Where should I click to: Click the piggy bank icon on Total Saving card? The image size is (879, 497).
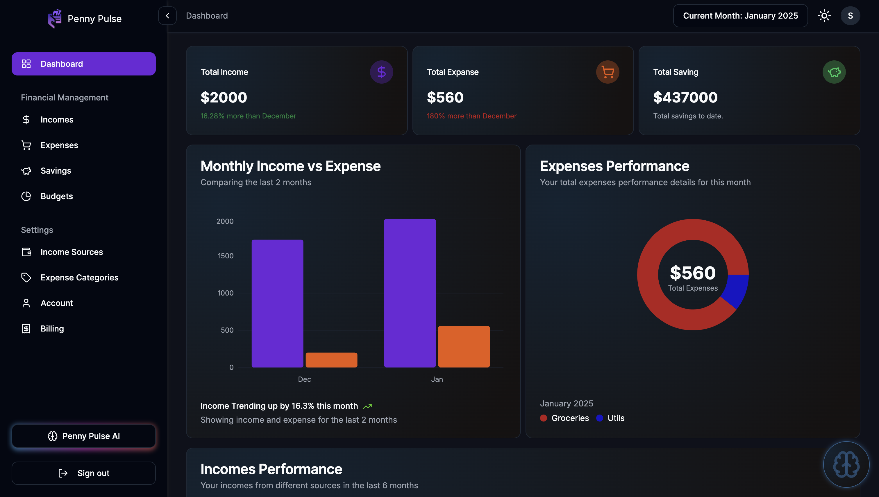(x=834, y=72)
